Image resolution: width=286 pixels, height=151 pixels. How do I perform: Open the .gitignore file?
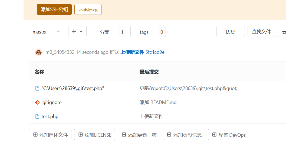point(51,102)
